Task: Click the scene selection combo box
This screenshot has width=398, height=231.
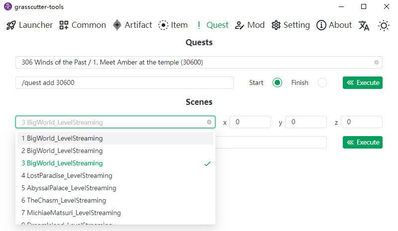Action: coord(115,122)
